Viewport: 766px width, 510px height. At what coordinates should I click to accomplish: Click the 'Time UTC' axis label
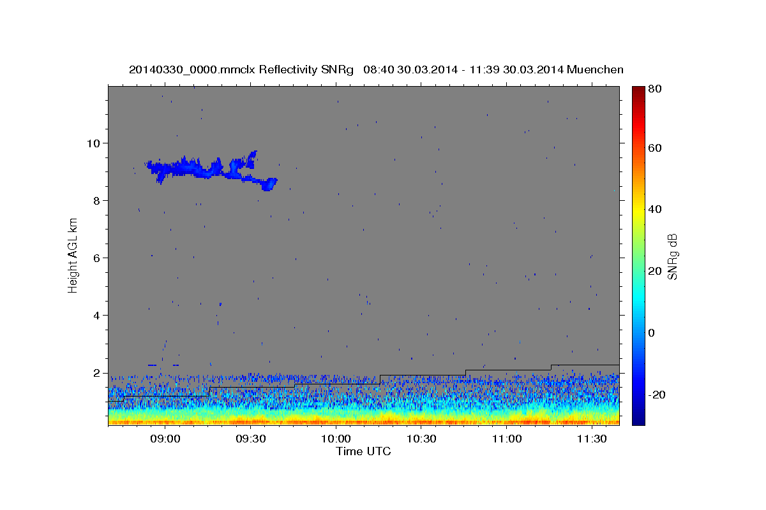click(x=363, y=451)
